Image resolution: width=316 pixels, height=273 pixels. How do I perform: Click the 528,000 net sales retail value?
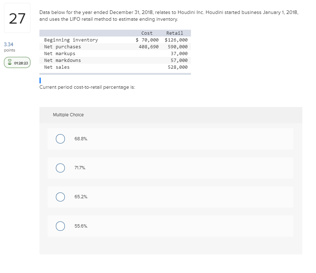(x=177, y=67)
